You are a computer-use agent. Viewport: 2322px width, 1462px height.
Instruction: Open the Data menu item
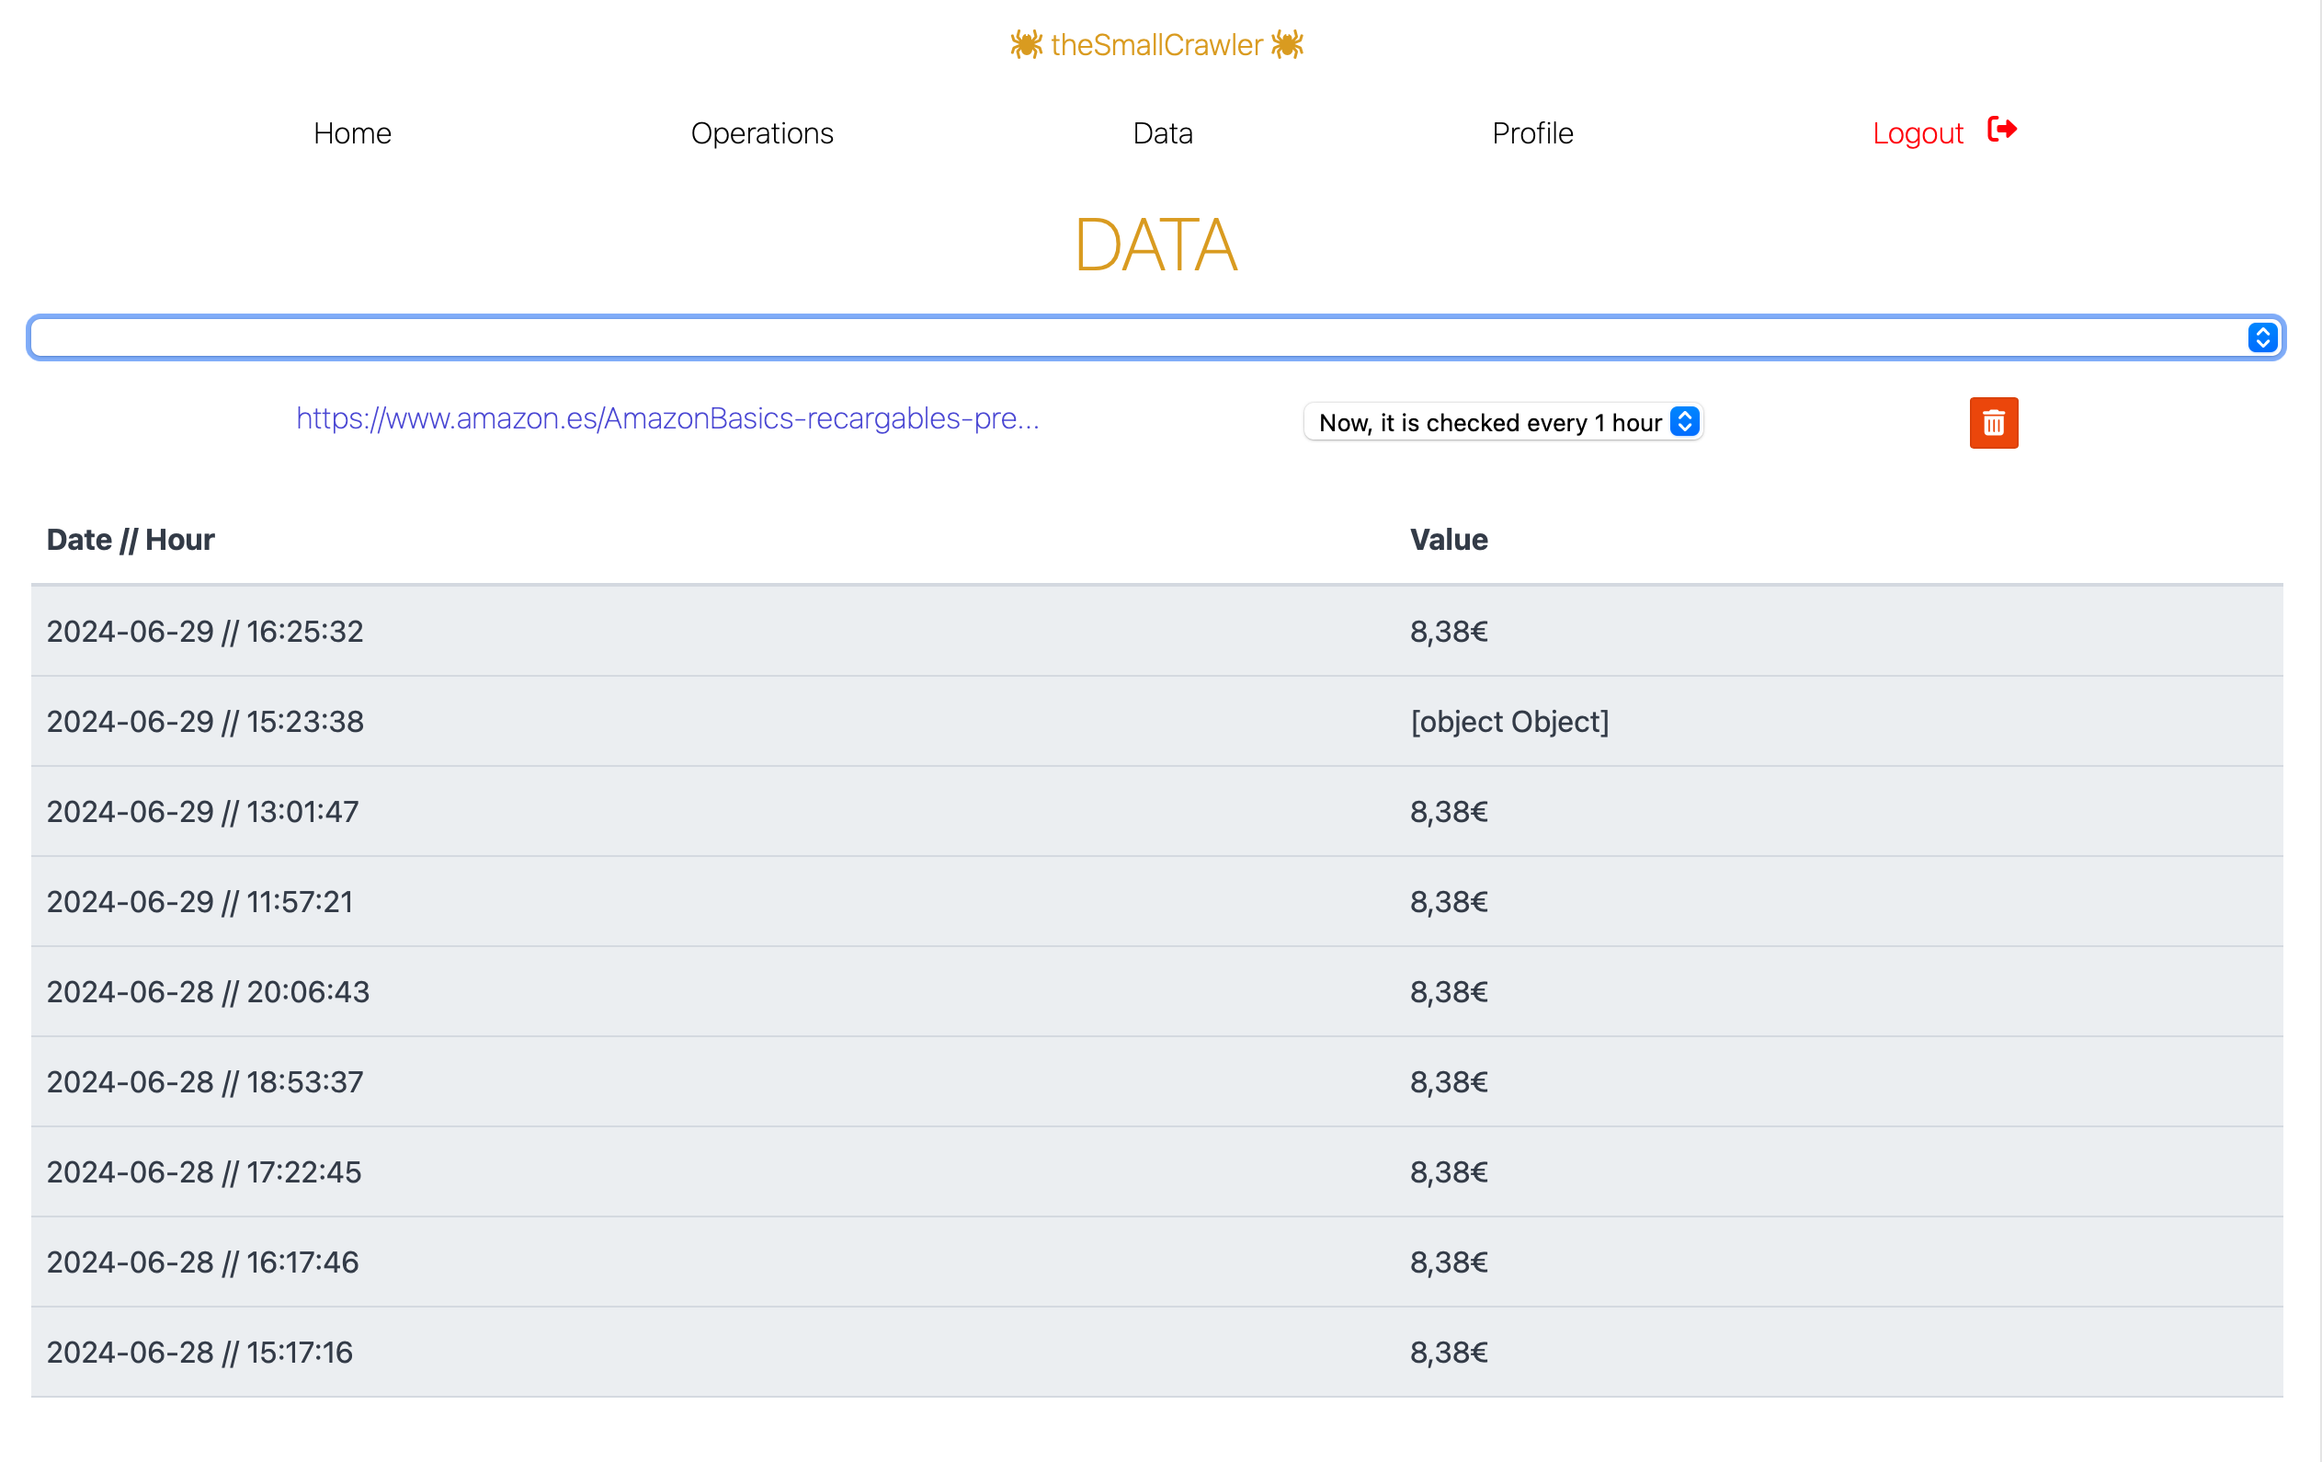1162,133
